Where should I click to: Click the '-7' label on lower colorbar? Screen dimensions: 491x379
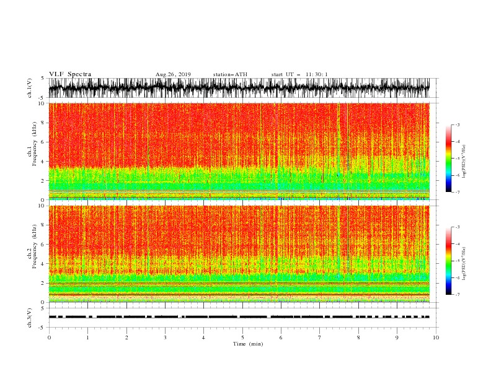[458, 295]
